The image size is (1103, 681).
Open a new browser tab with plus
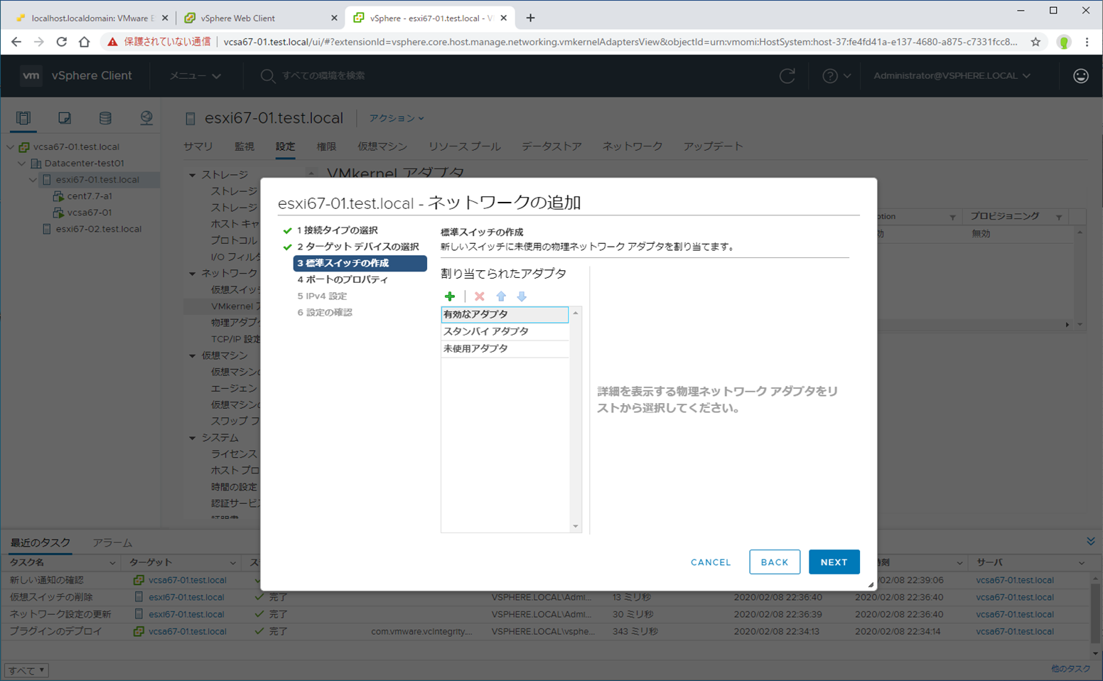point(530,18)
